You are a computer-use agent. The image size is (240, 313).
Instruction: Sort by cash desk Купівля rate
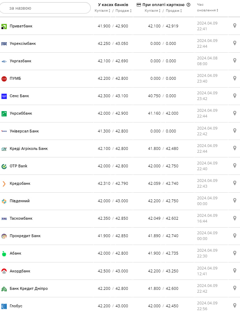pyautogui.click(x=103, y=11)
